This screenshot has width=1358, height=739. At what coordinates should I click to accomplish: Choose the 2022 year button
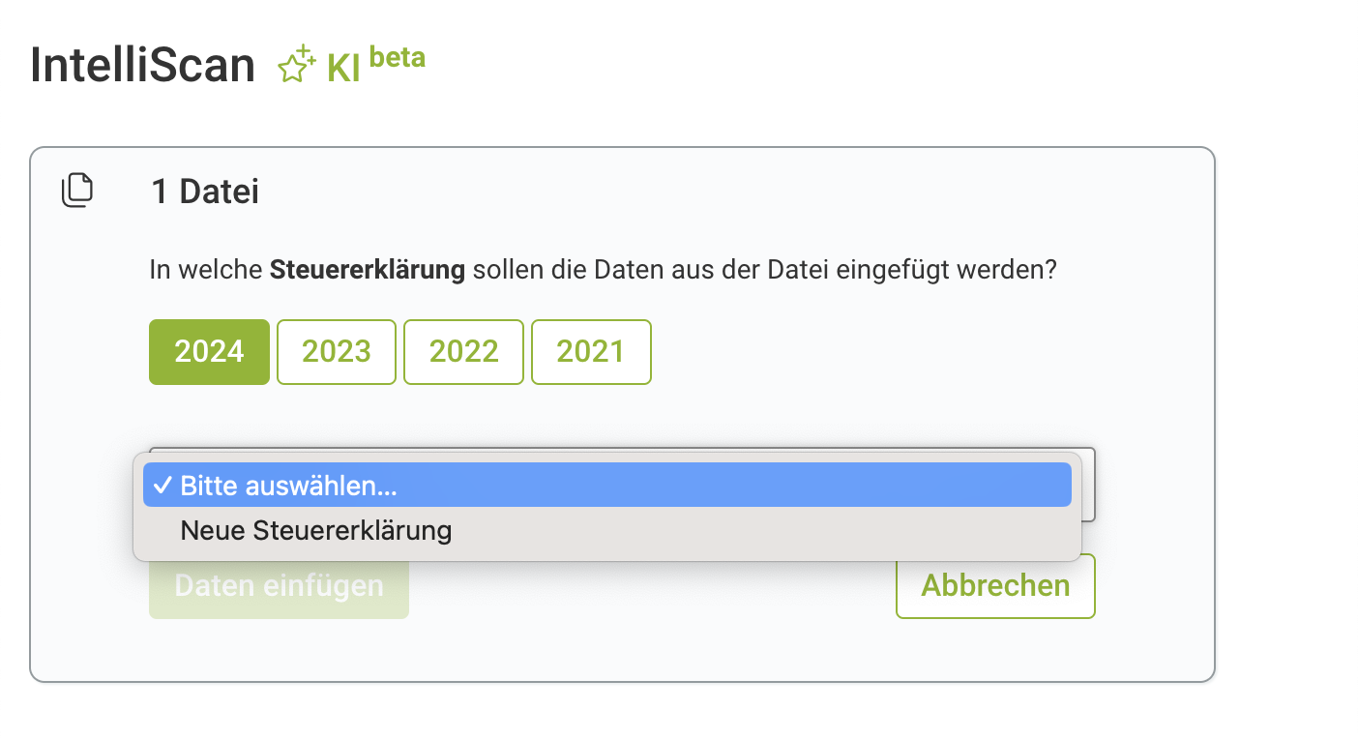point(463,352)
